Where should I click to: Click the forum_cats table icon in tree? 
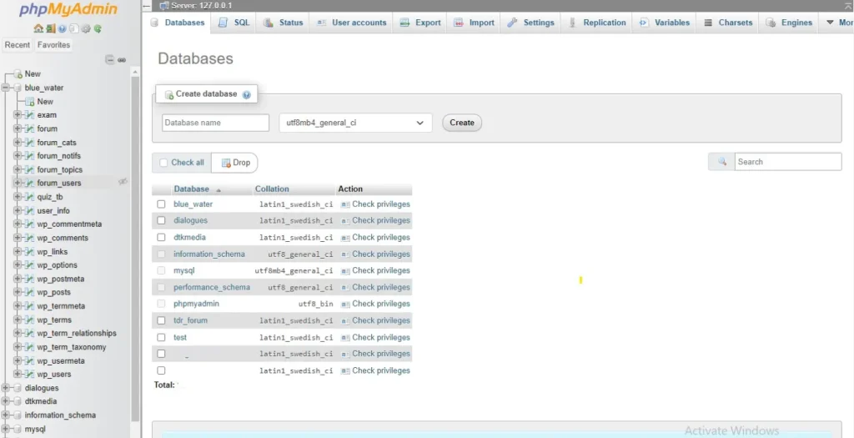click(x=30, y=142)
